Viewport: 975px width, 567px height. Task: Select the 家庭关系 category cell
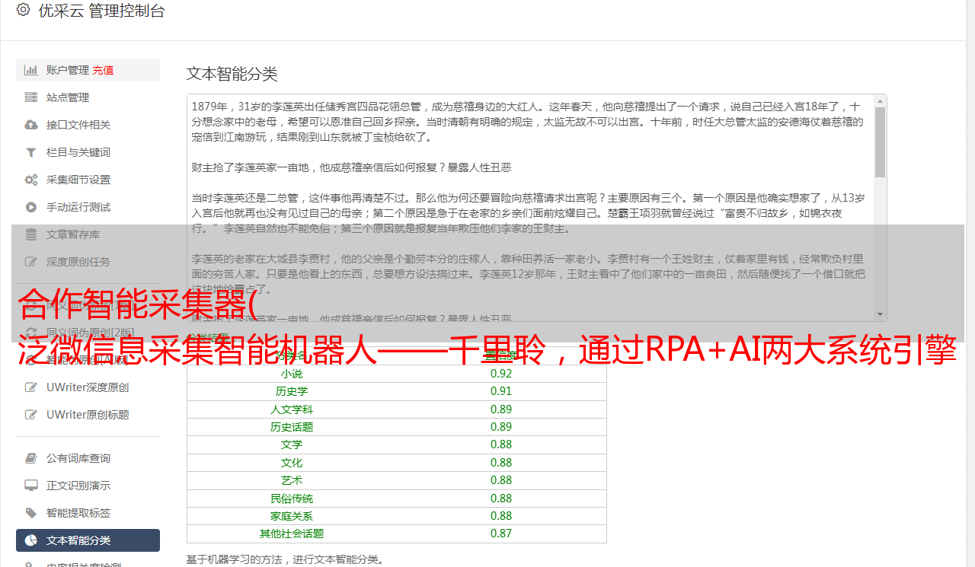click(x=292, y=516)
